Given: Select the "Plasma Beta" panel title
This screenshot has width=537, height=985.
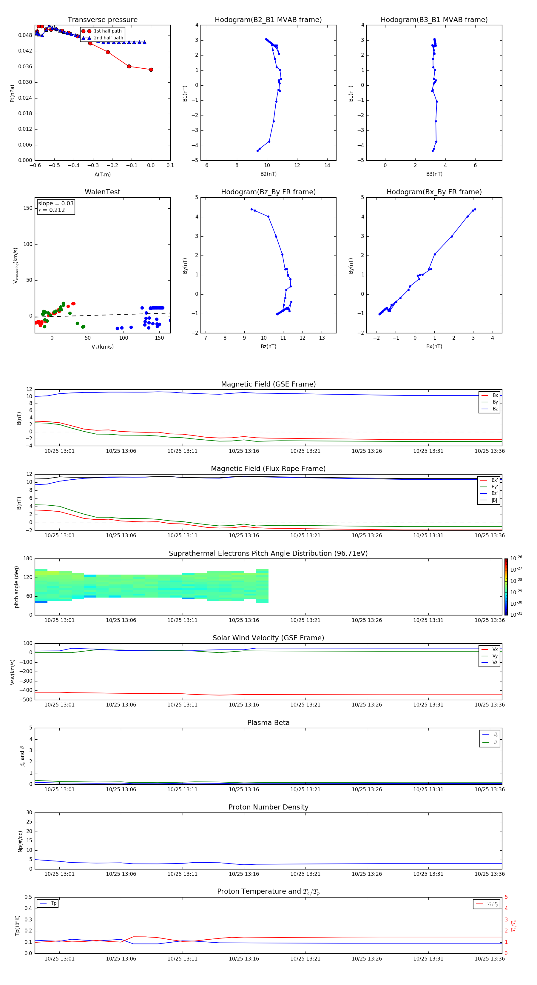Looking at the screenshot, I should pos(268,723).
